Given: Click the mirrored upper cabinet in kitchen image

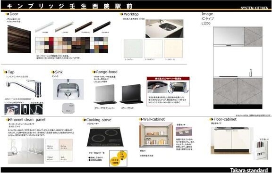Looking at the screenshot, I should click(x=229, y=36).
